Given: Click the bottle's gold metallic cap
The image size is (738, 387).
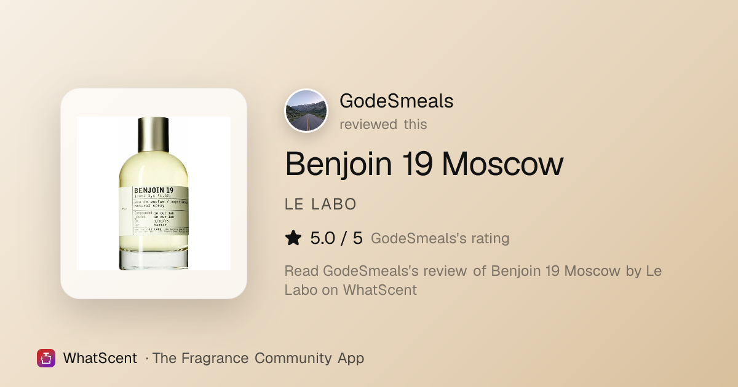Looking at the screenshot, I should (154, 135).
